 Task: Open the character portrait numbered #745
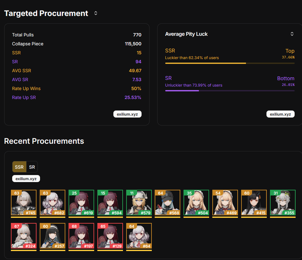pyautogui.click(x=24, y=203)
